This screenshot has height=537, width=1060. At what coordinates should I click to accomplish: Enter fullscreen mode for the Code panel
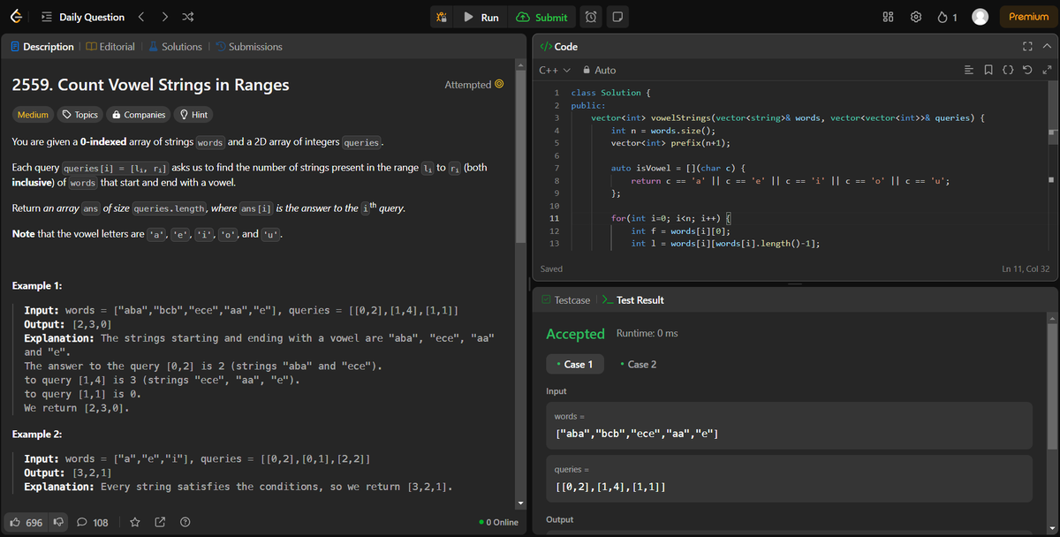1026,46
